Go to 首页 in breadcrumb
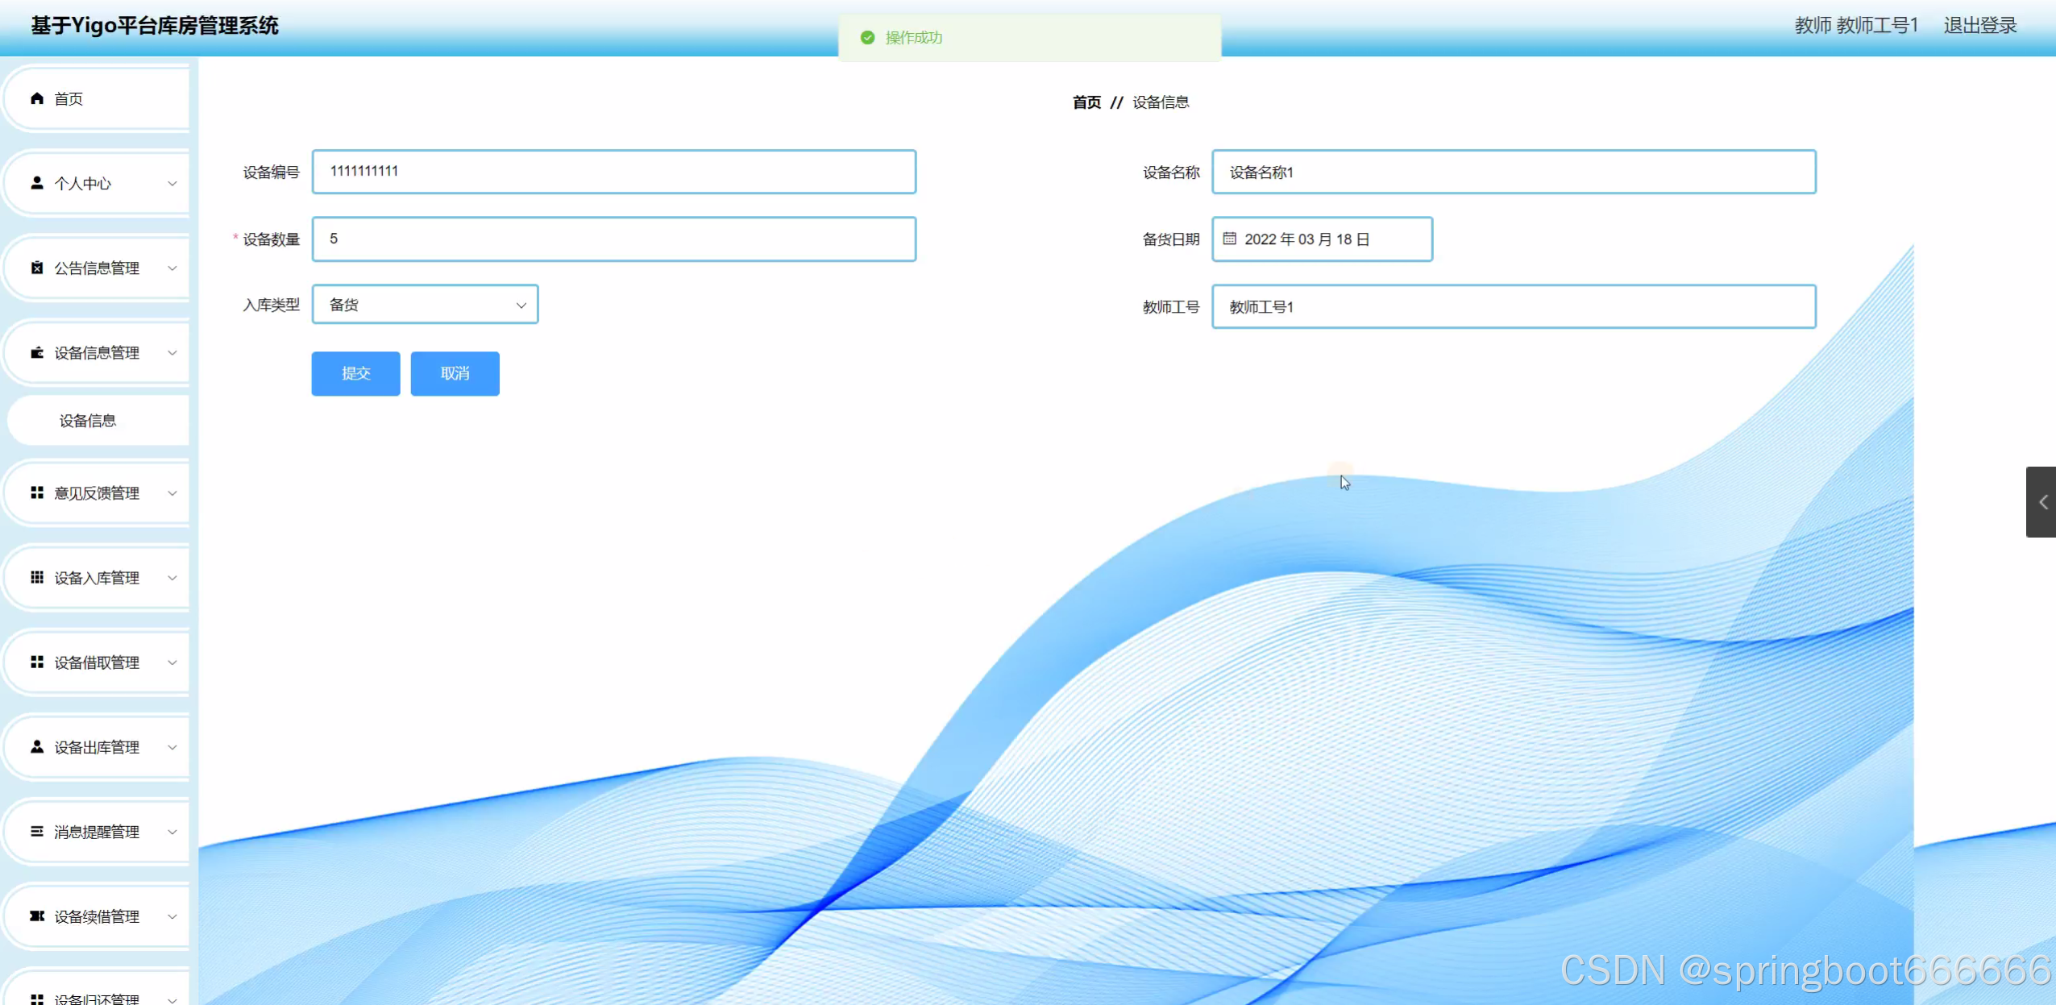2056x1005 pixels. (x=1086, y=102)
